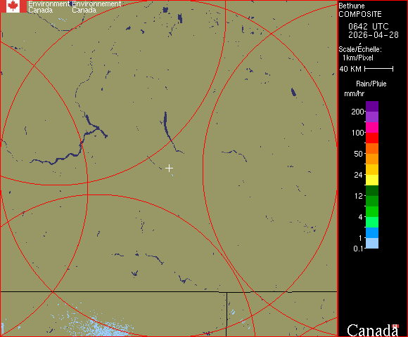Click the Canadian flag icon

pos(13,6)
